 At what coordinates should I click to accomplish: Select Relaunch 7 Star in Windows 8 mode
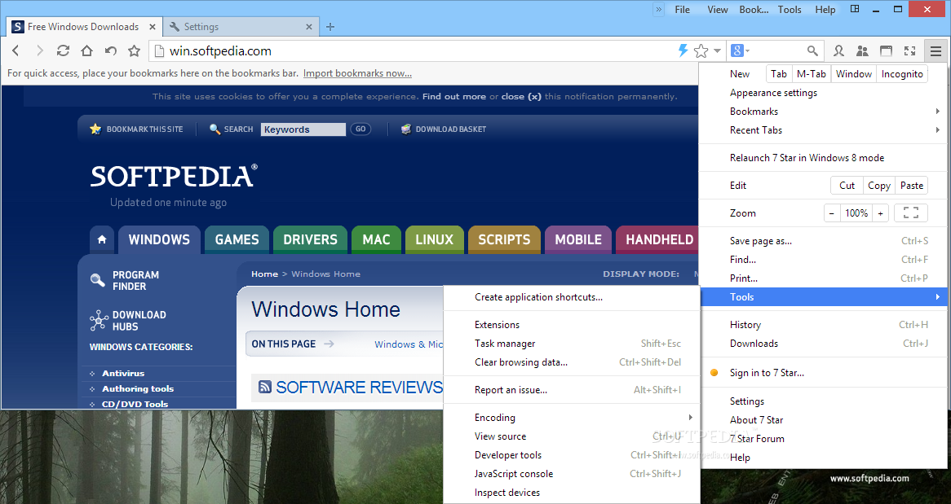[822, 157]
